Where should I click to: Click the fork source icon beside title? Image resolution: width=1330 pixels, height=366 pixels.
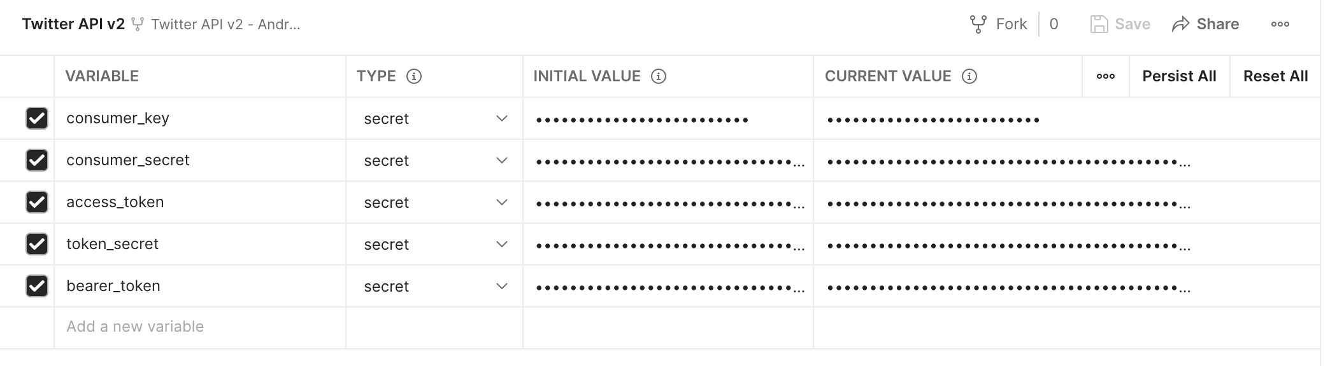[137, 24]
